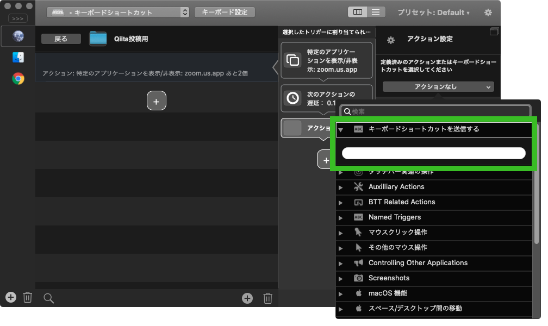
Task: Open trigger search with the magnifier icon
Action: [x=48, y=298]
